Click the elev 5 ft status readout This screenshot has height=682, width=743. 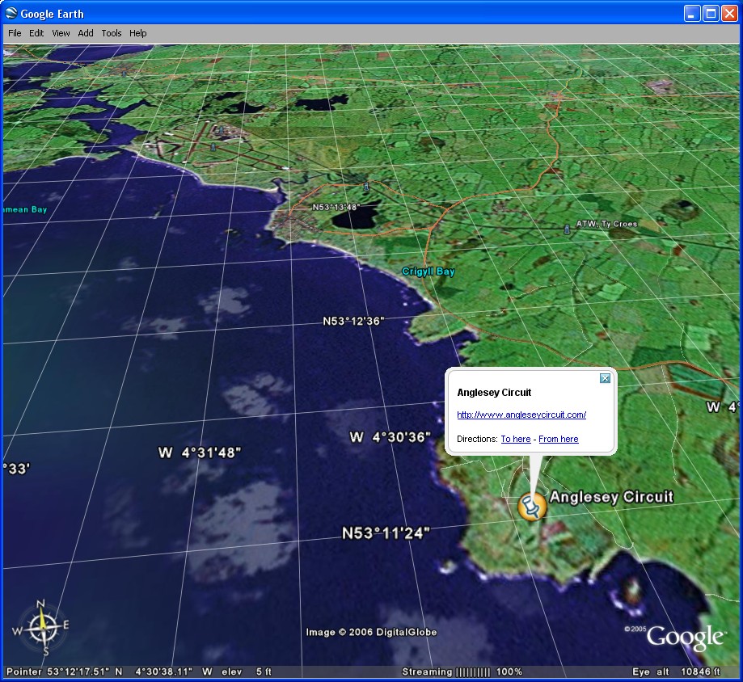247,671
